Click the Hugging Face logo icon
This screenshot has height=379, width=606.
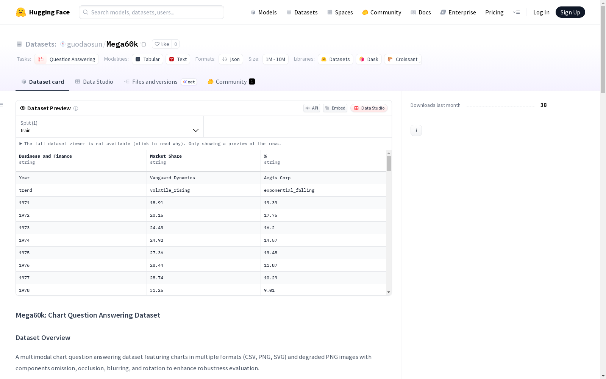[x=21, y=12]
